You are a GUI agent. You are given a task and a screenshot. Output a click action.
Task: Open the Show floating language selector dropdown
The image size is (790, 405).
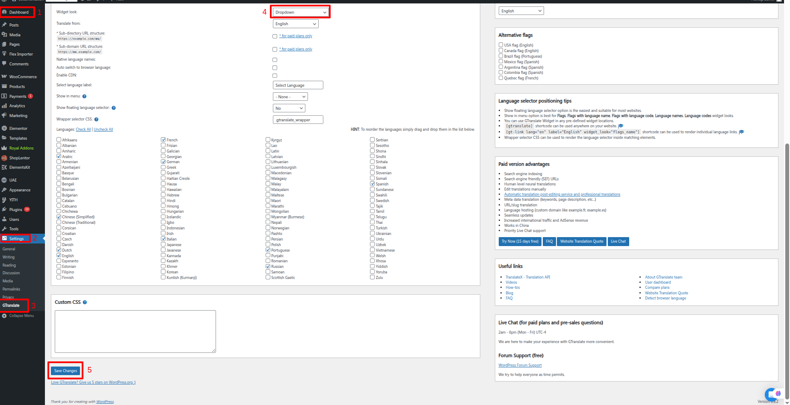(289, 109)
